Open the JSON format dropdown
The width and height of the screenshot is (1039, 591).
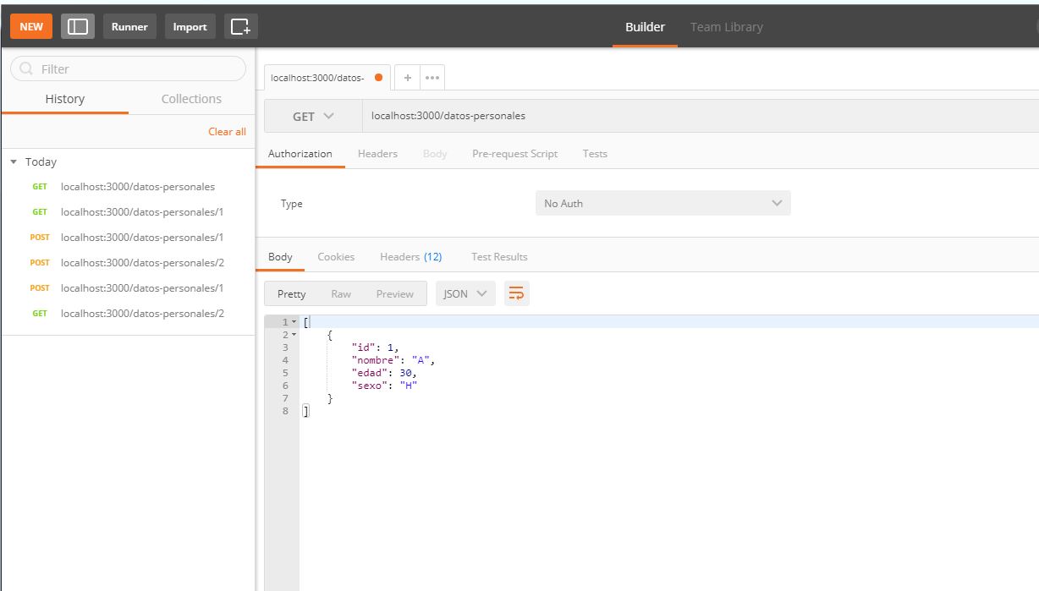pyautogui.click(x=465, y=294)
